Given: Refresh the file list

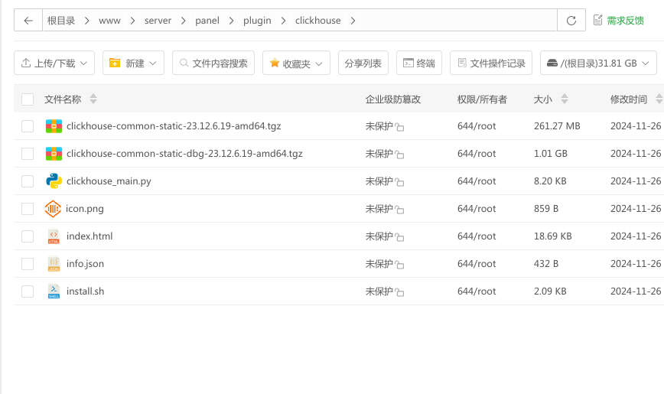Looking at the screenshot, I should (x=571, y=21).
